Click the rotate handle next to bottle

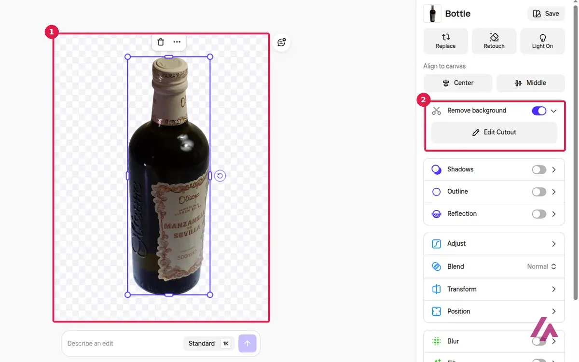220,176
